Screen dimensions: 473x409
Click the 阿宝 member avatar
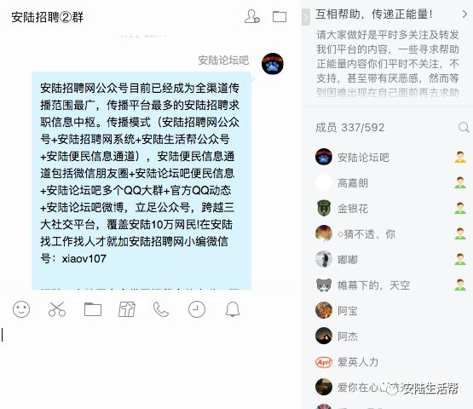tap(324, 310)
